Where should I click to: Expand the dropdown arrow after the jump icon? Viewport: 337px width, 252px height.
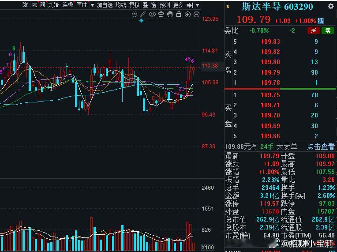[198, 5]
